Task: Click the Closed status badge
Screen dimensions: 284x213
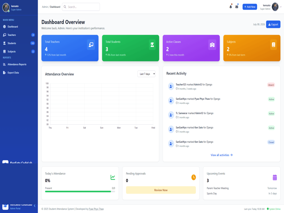Action: pyautogui.click(x=271, y=142)
